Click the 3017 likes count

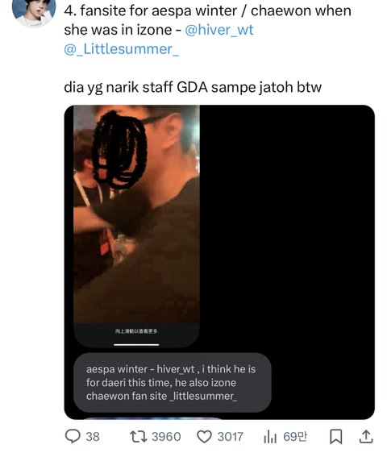(x=230, y=437)
